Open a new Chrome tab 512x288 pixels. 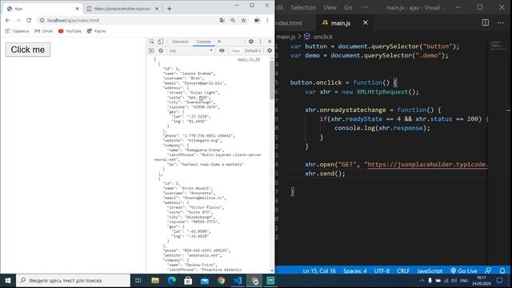(x=169, y=9)
